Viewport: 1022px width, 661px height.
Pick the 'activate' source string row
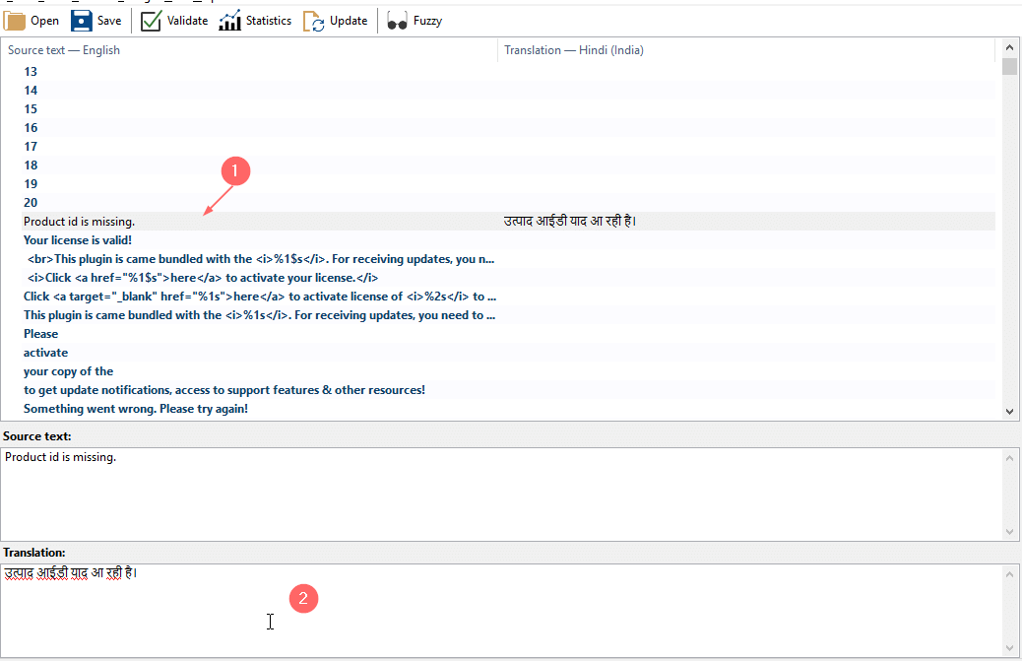(x=45, y=353)
